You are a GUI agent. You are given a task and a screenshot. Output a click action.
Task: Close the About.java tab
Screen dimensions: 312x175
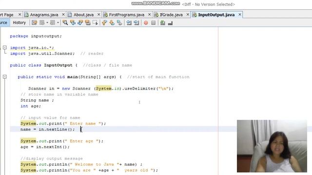point(98,15)
